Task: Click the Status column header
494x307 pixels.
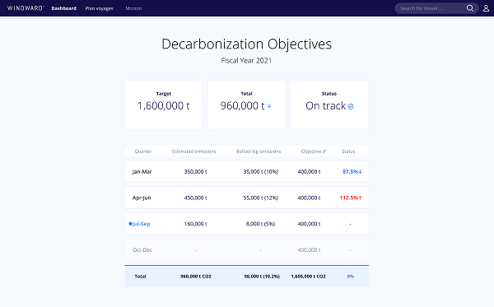Action: point(348,151)
